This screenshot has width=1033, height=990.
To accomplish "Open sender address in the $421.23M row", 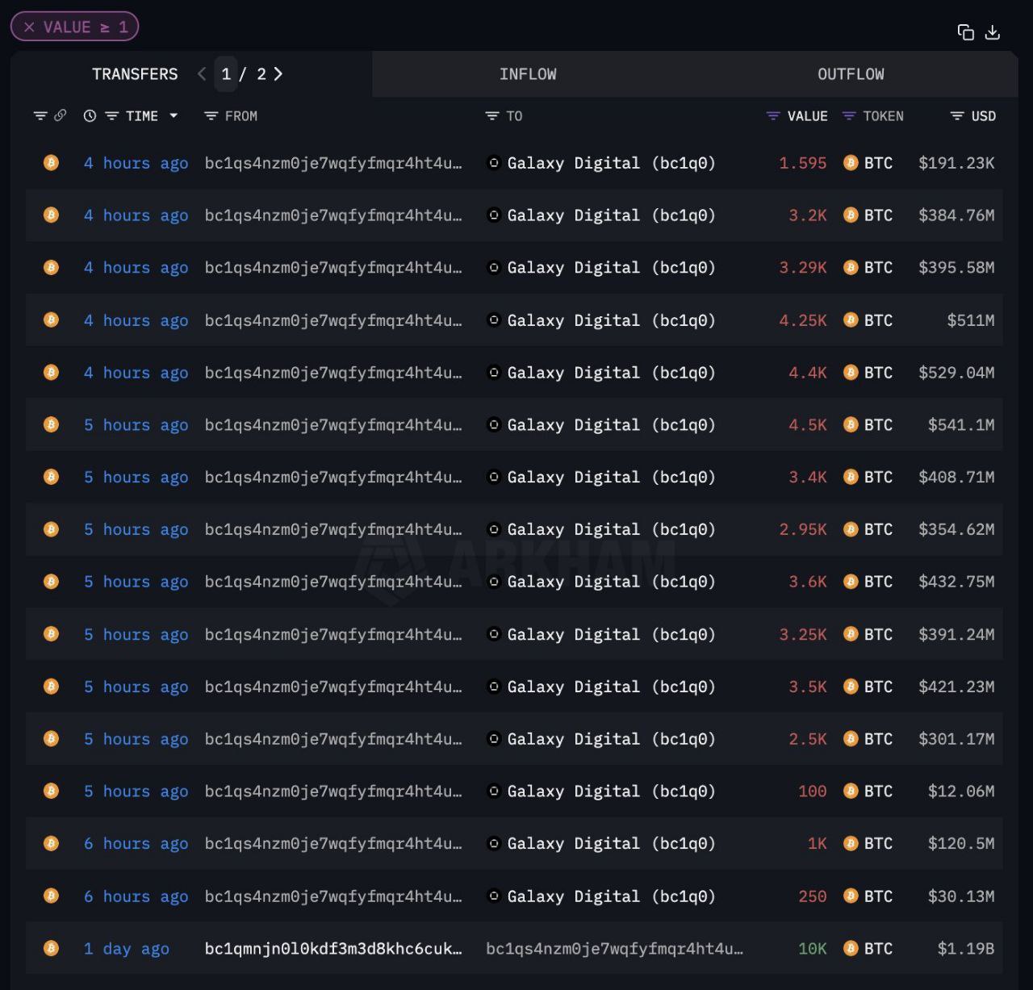I will tap(333, 687).
